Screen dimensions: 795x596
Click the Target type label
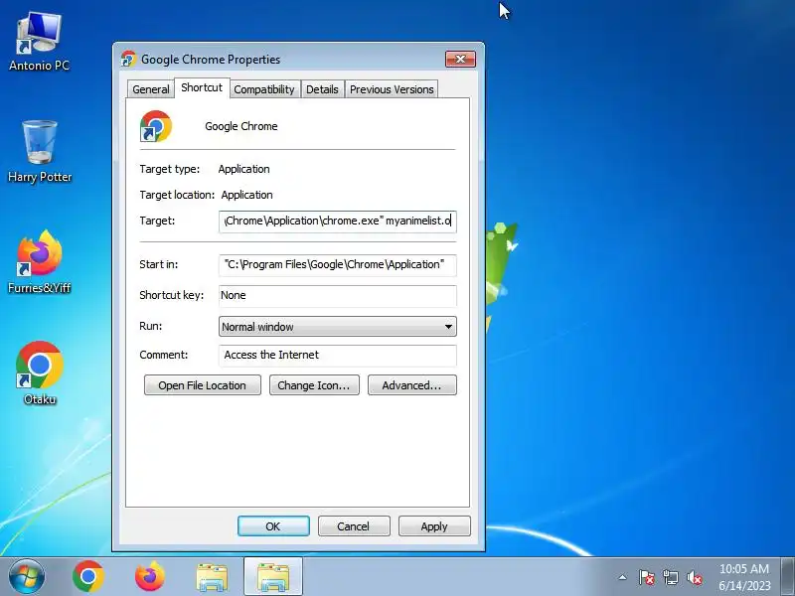(169, 169)
